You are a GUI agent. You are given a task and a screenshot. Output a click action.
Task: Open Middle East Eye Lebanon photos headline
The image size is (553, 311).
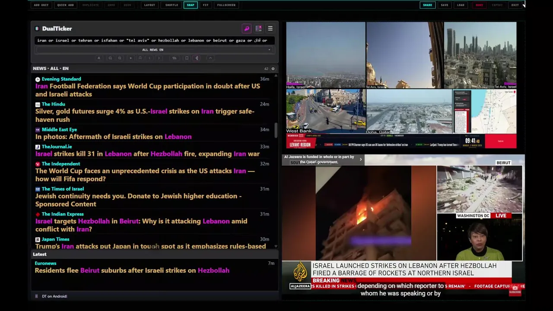[113, 136]
